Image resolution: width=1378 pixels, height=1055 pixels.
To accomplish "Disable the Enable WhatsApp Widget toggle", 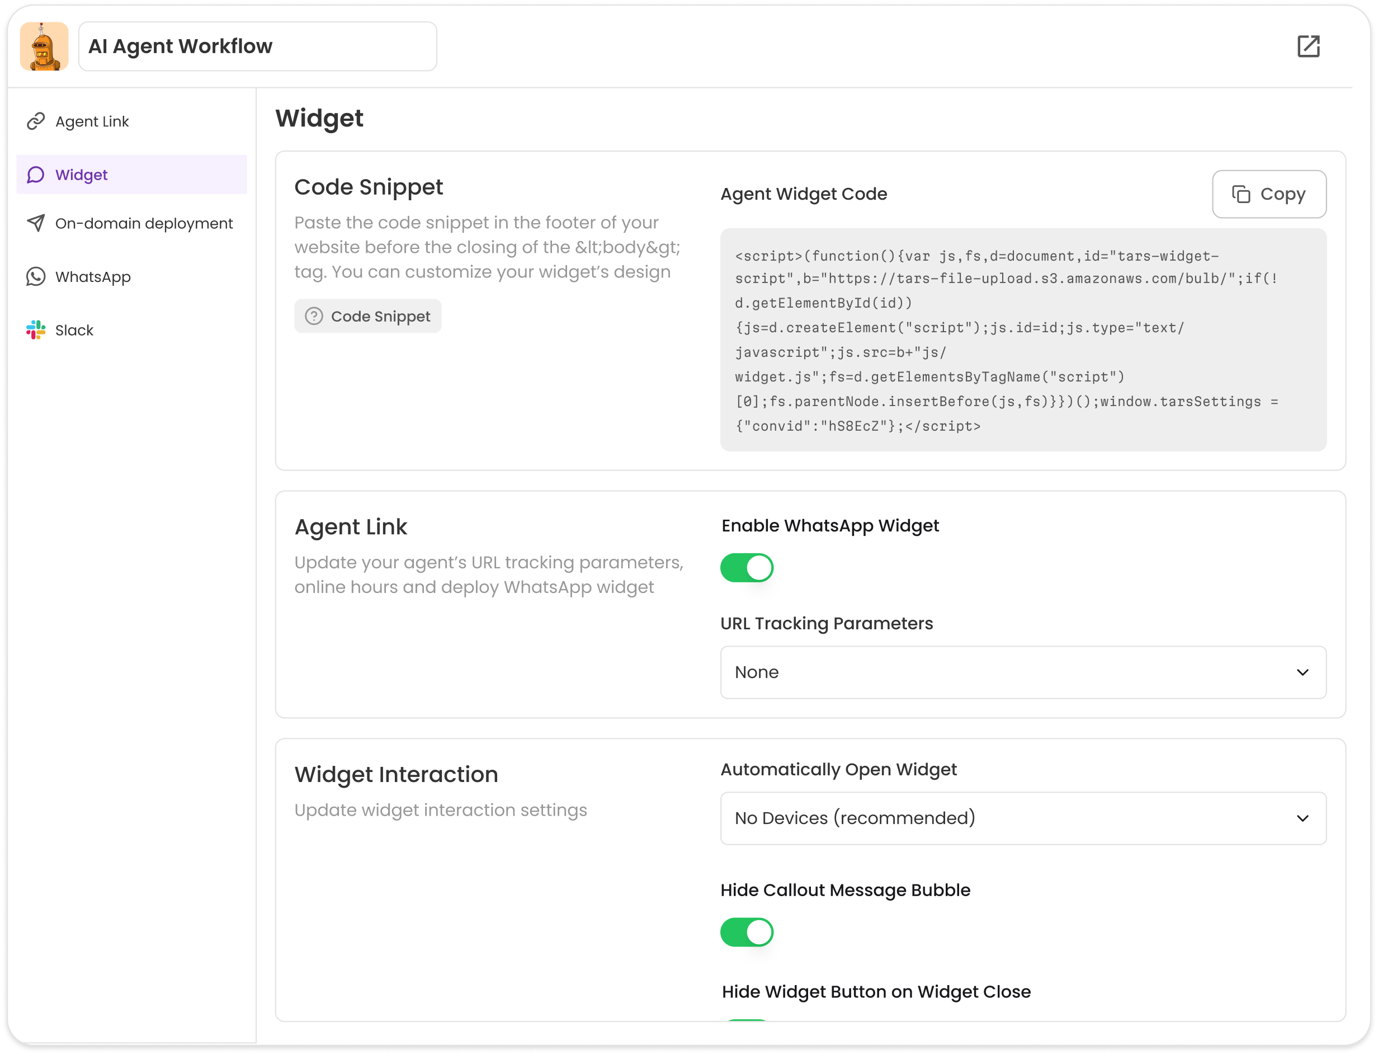I will pyautogui.click(x=747, y=568).
